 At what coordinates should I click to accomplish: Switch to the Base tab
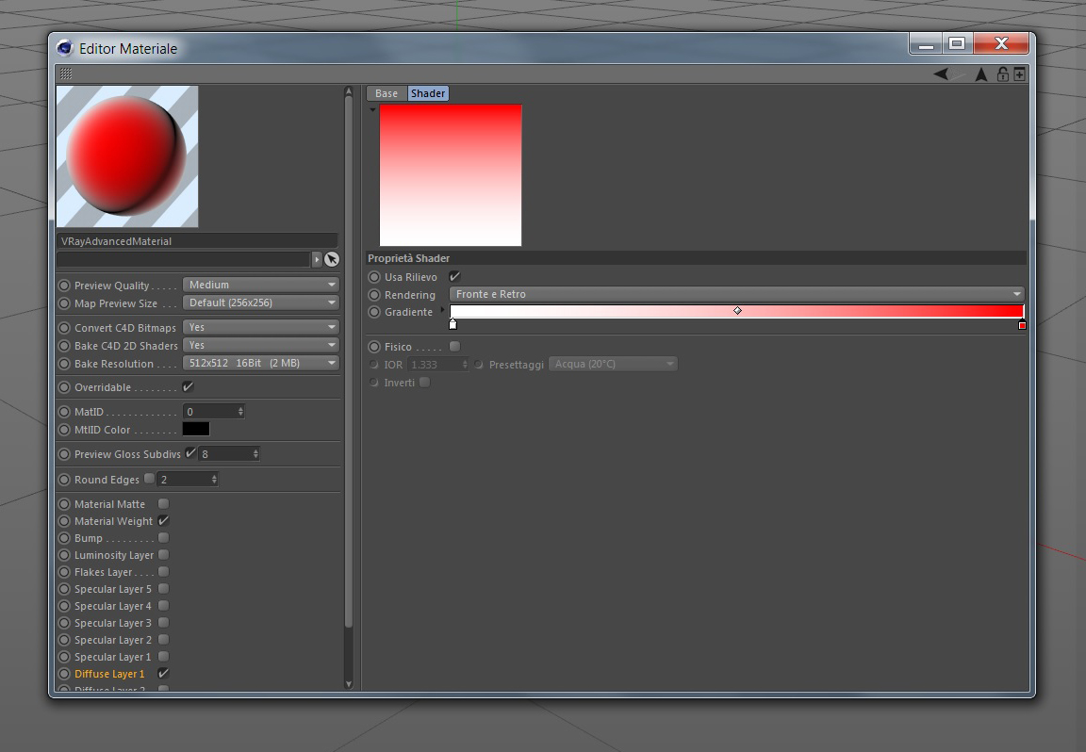pos(387,93)
